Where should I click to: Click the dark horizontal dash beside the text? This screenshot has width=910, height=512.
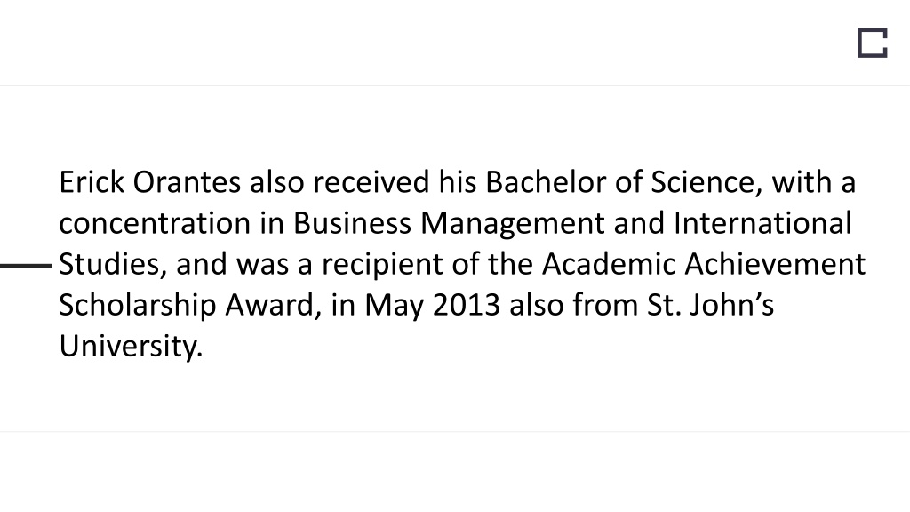point(26,266)
